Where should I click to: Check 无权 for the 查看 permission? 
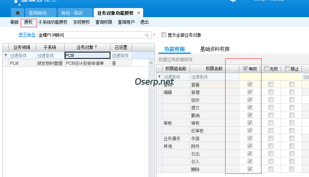tap(271, 84)
